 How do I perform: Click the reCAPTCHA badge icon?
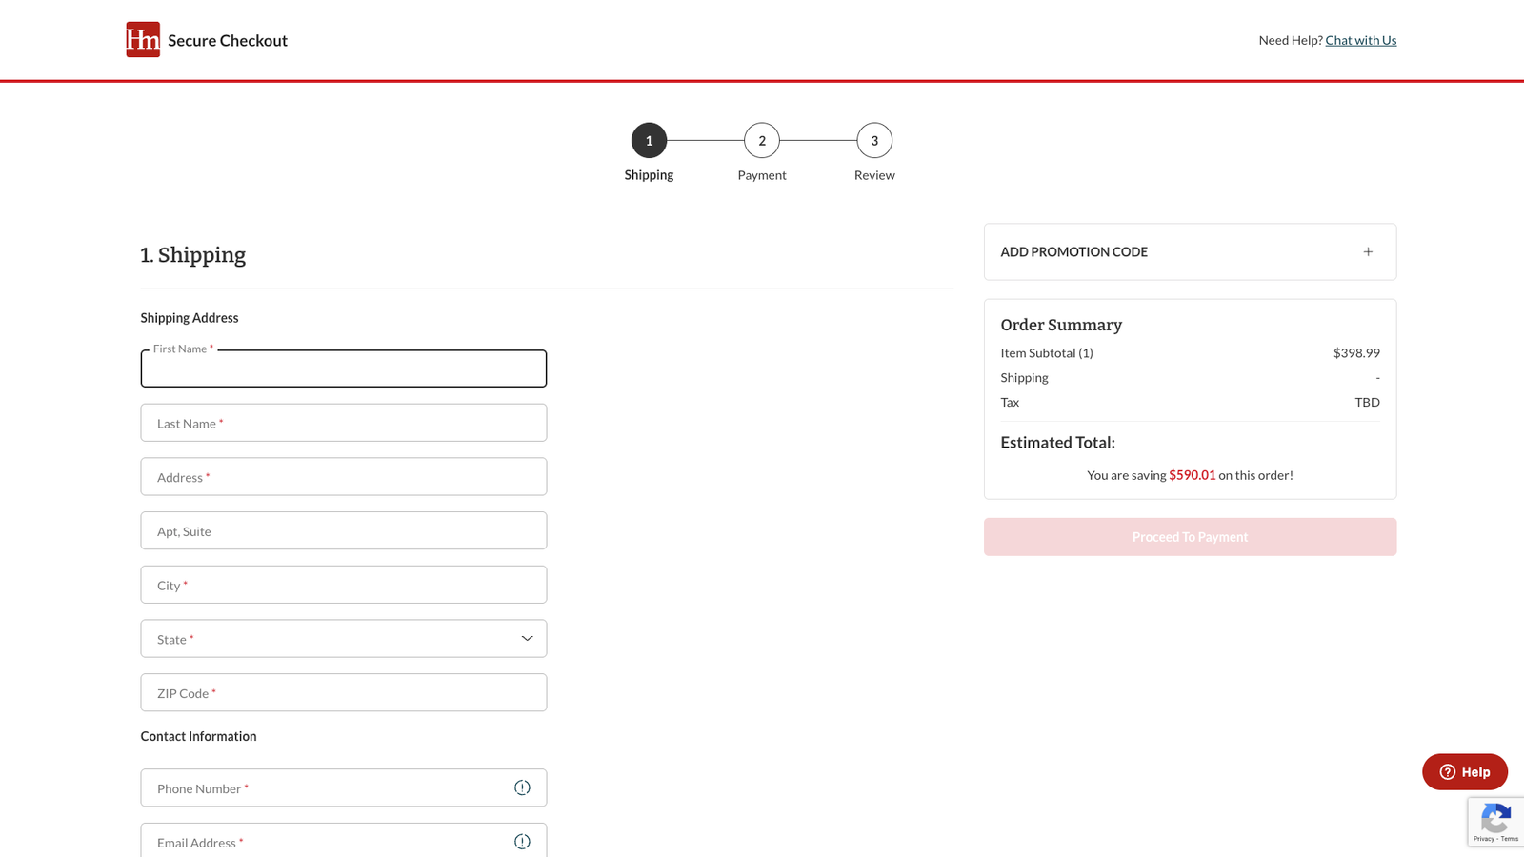[1495, 819]
